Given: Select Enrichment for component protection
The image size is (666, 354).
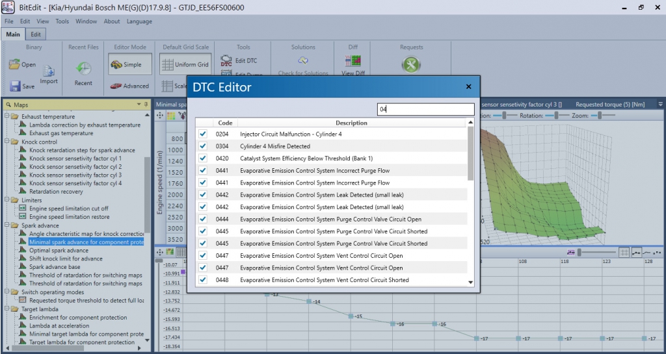Looking at the screenshot, I should (78, 317).
